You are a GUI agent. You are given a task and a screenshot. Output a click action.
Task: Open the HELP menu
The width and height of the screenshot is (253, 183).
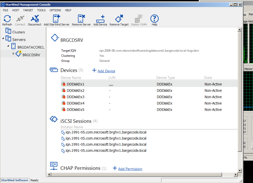tap(68, 10)
